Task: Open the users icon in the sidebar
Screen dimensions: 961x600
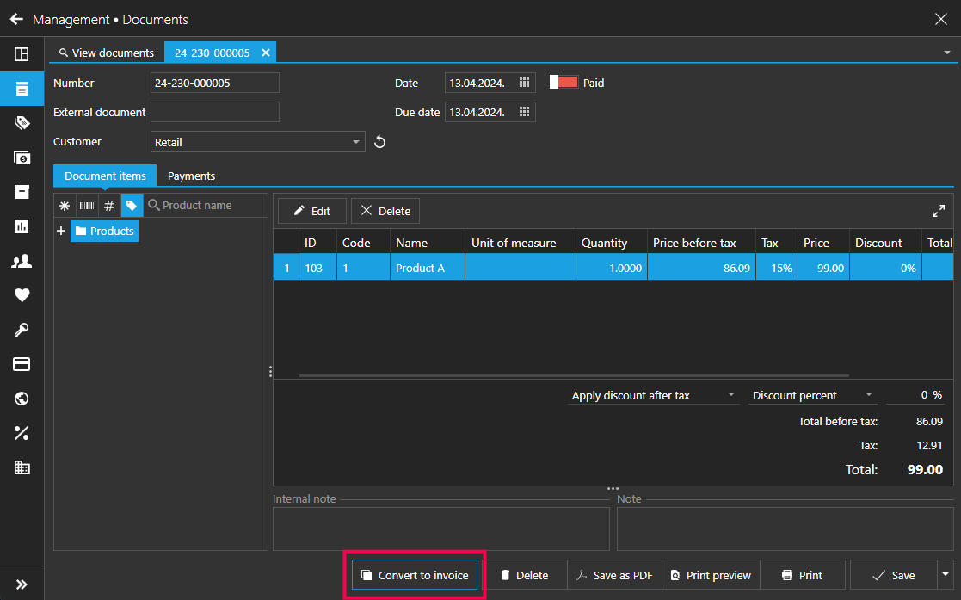Action: (x=22, y=261)
